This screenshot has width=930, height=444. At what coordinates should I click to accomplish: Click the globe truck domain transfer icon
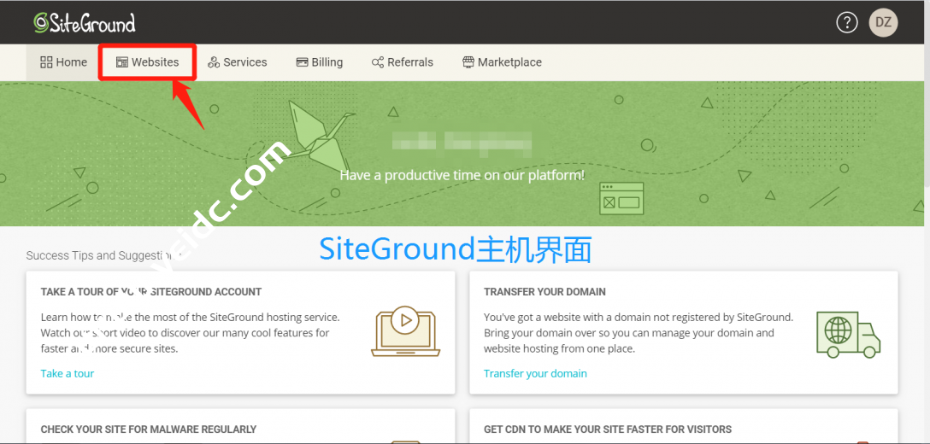[x=848, y=334]
